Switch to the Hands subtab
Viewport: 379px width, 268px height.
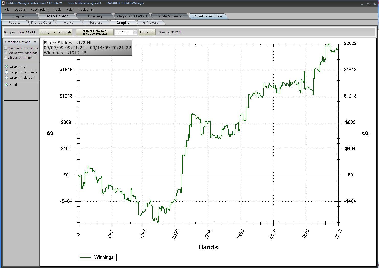click(x=69, y=23)
